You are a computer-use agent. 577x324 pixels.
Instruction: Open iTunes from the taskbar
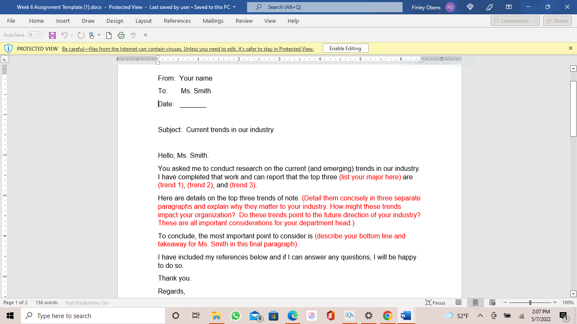coord(312,316)
